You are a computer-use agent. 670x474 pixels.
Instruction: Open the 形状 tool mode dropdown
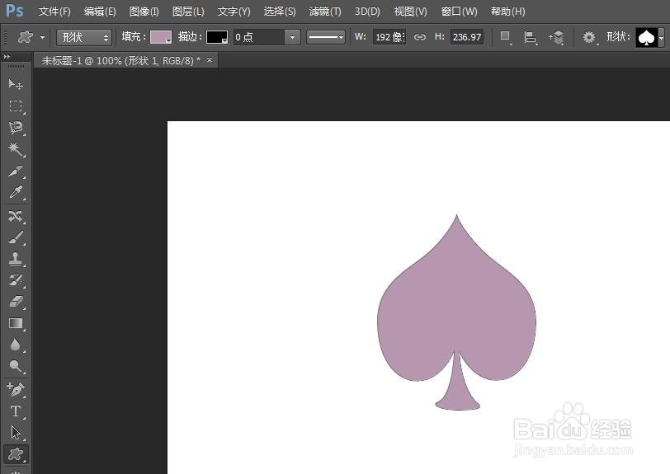coord(84,38)
